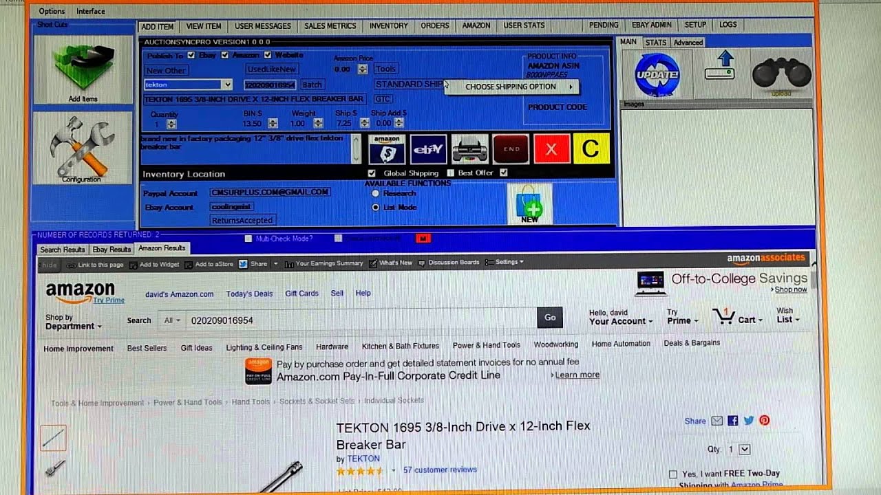Toggle the Website publish checkbox

(x=268, y=55)
